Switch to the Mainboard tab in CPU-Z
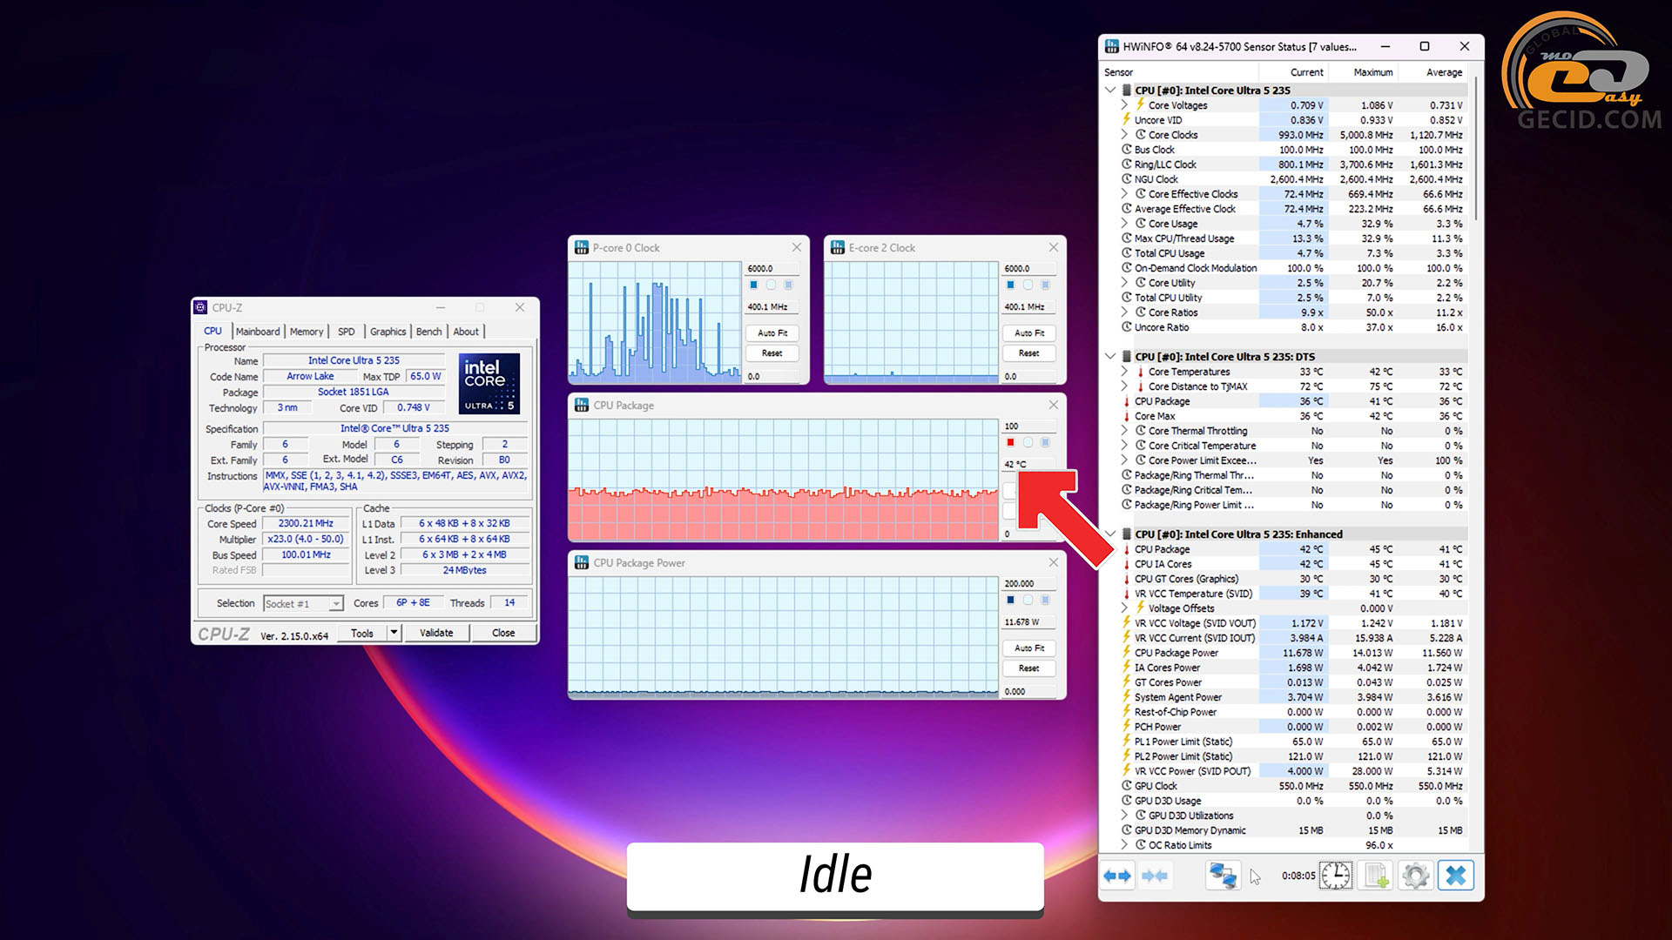1672x940 pixels. (258, 332)
